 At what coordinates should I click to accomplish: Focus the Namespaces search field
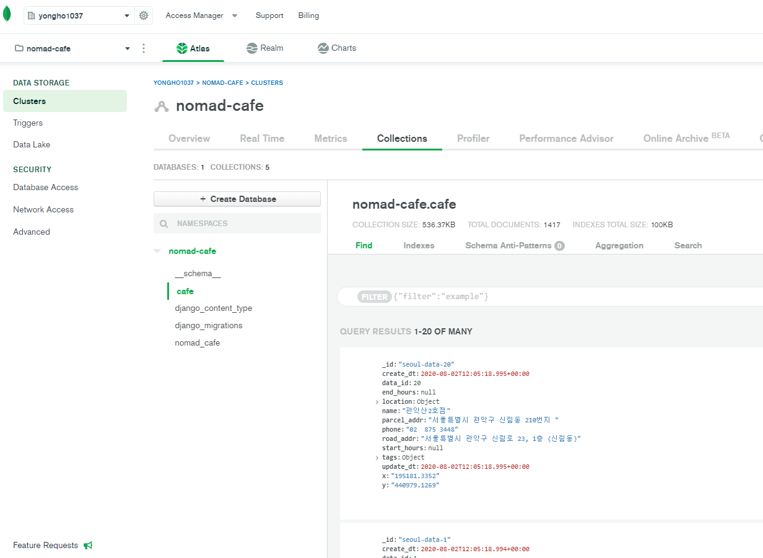(237, 224)
